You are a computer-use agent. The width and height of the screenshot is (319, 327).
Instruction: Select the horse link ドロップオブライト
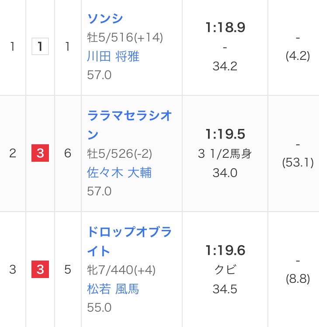(130, 241)
